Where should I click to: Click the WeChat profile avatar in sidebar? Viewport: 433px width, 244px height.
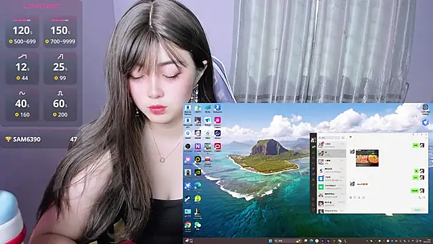pyautogui.click(x=313, y=140)
